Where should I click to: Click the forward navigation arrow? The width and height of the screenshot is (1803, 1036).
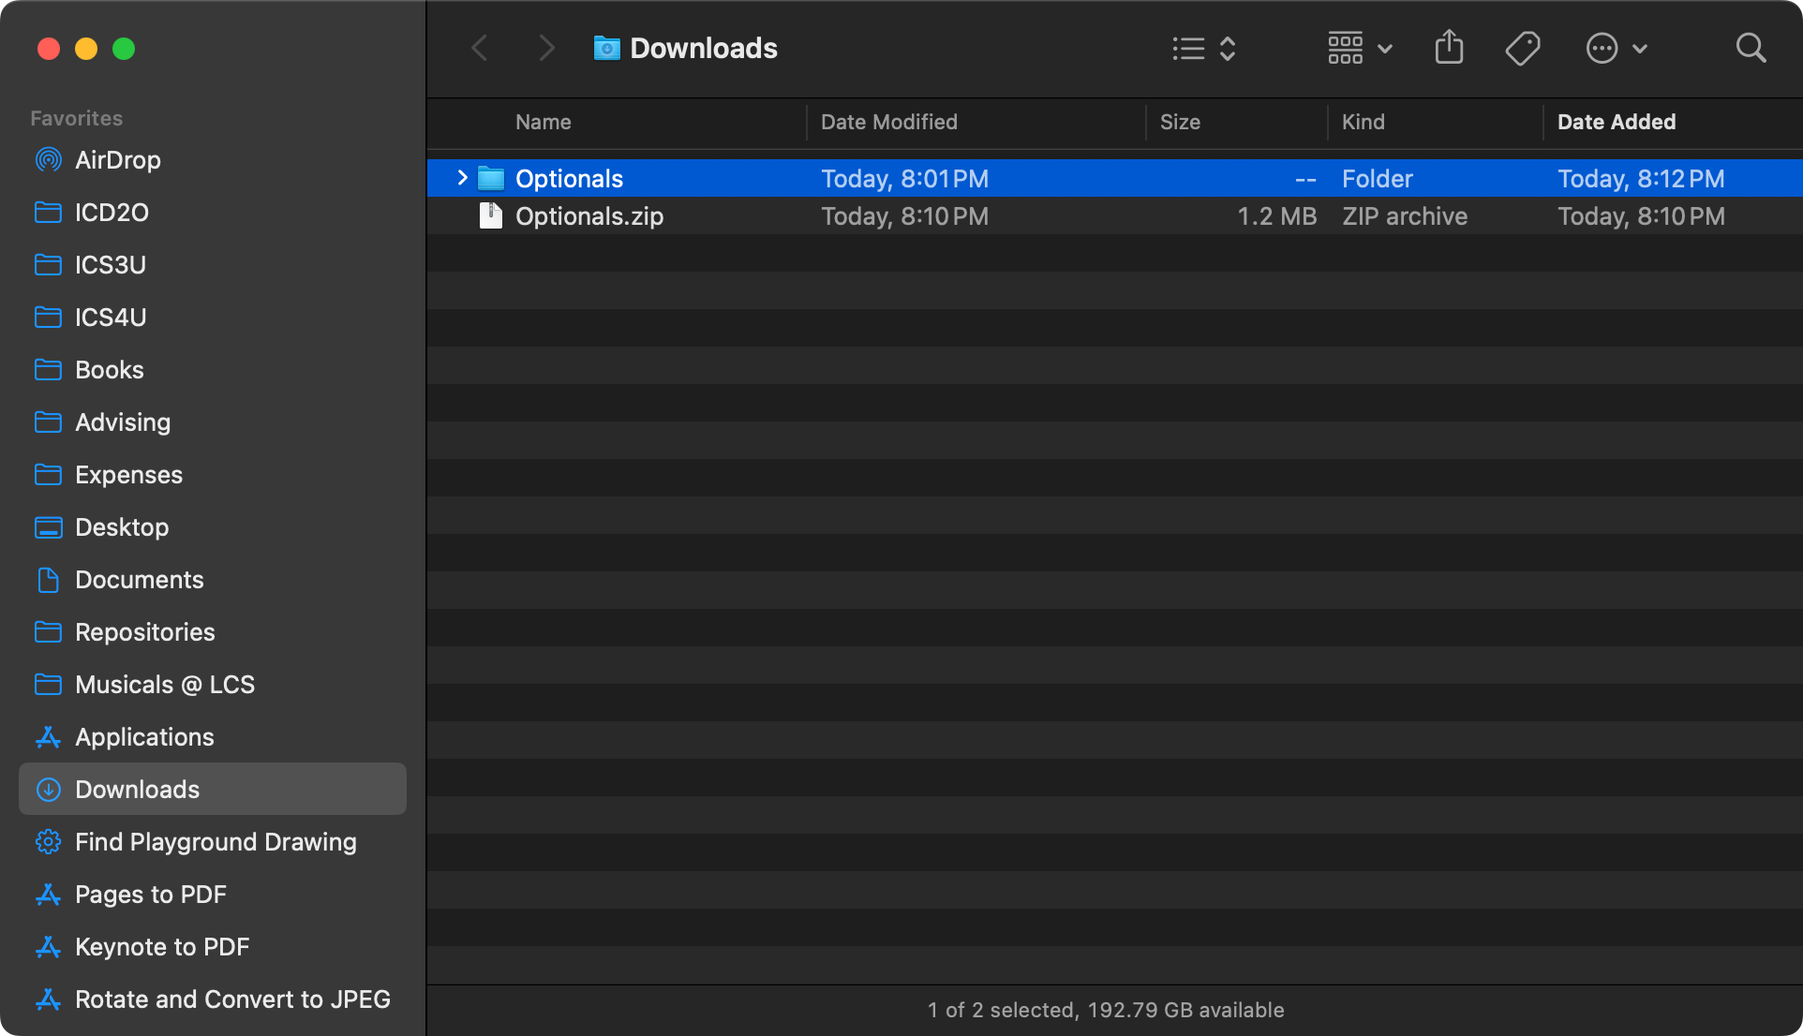547,48
